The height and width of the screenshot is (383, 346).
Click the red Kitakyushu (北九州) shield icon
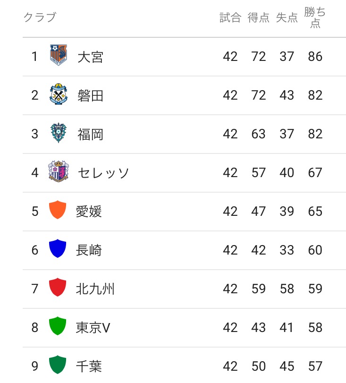pos(58,289)
